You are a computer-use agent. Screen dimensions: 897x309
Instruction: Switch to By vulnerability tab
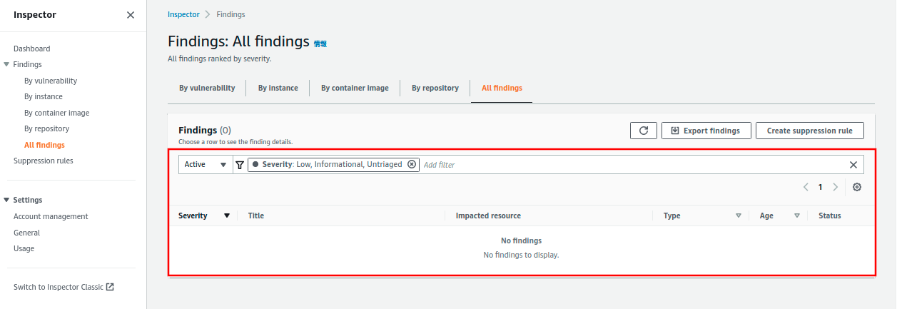click(x=207, y=88)
